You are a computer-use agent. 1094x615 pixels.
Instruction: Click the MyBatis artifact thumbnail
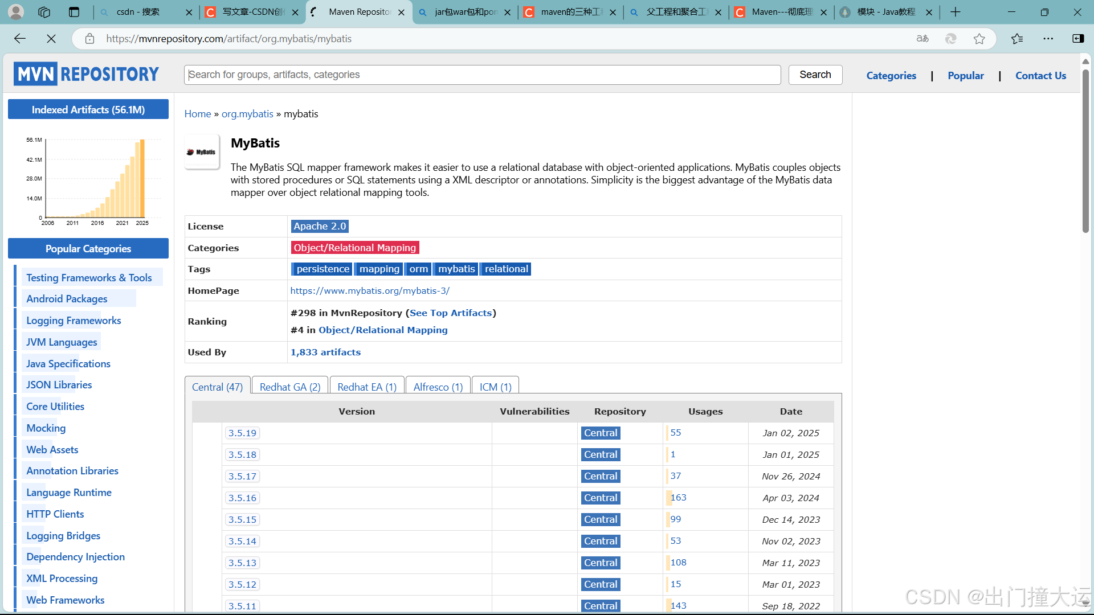point(202,152)
